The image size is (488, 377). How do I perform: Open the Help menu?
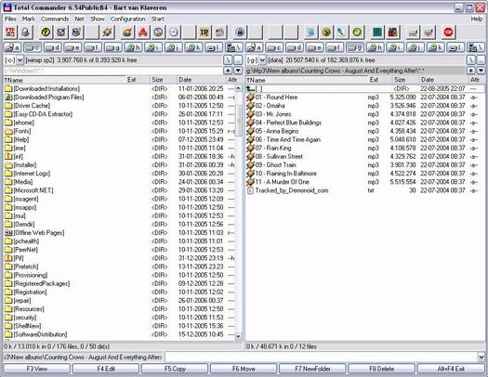point(477,19)
